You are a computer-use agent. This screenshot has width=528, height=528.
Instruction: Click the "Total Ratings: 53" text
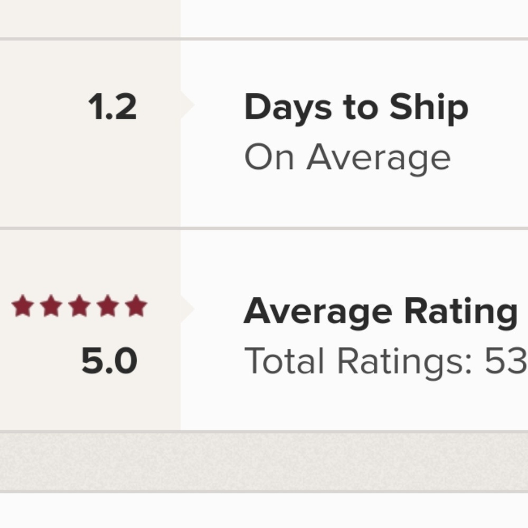385,362
